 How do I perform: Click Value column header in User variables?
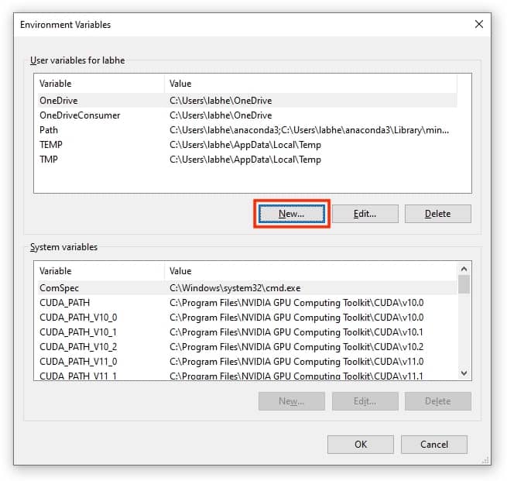point(310,84)
